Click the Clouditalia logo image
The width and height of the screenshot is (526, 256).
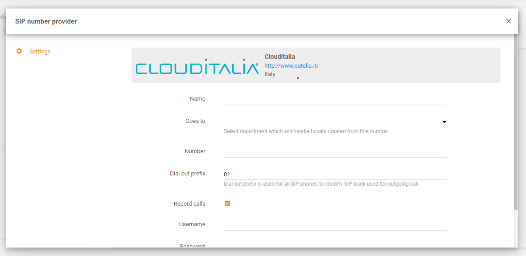pyautogui.click(x=197, y=67)
